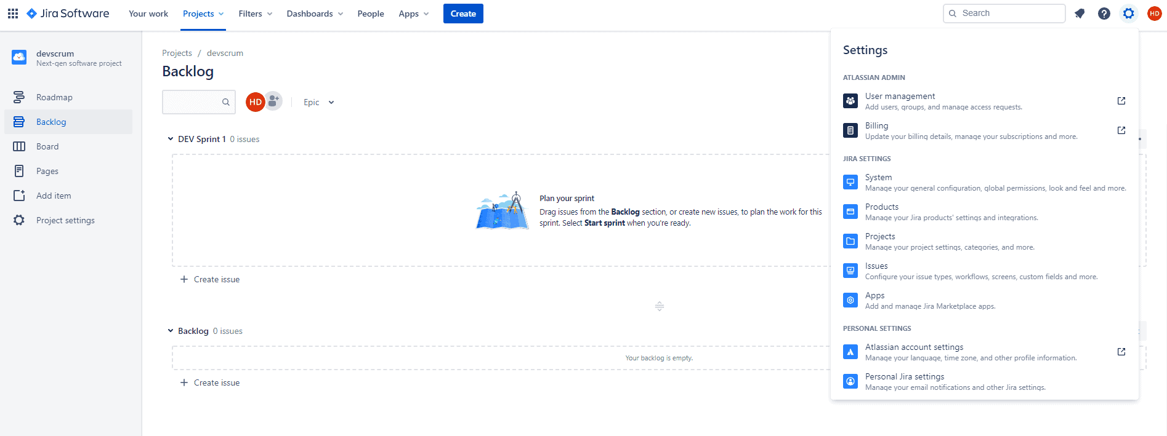Open the Epic filter dropdown
Viewport: 1167px width, 436px height.
click(x=318, y=102)
